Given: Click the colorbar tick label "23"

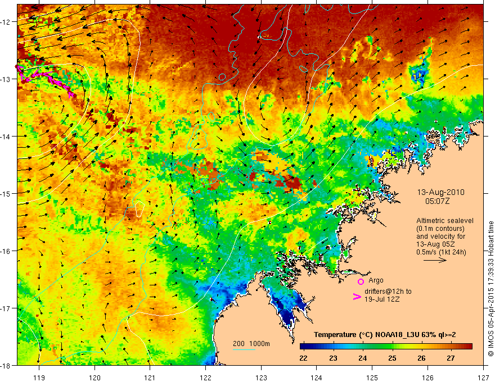Looking at the screenshot, I should pyautogui.click(x=333, y=358).
